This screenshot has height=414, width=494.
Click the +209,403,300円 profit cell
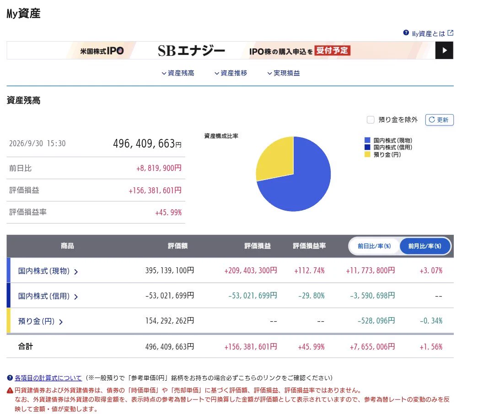[x=251, y=271]
